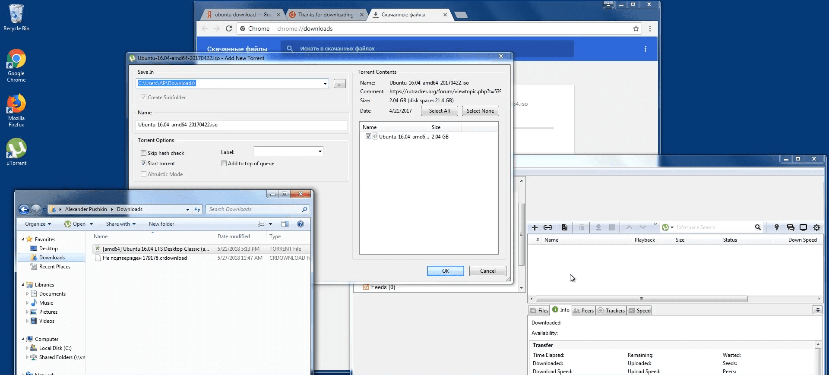Click the toolbar overflow chevron in uTorrent
The image size is (829, 375).
655,224
